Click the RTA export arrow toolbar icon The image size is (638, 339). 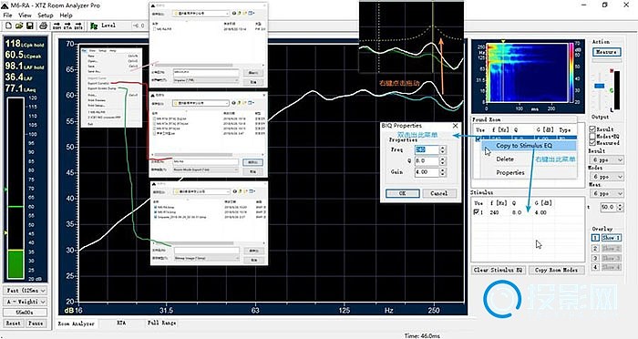pos(67,26)
